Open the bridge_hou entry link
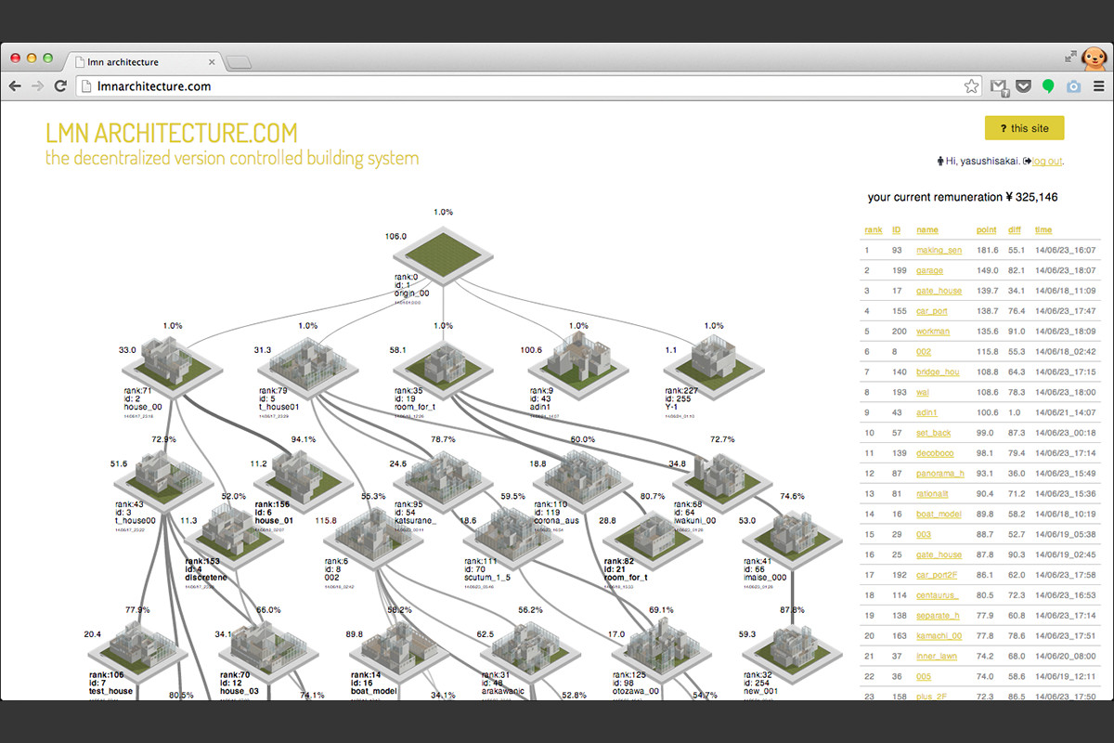This screenshot has width=1114, height=743. point(938,371)
